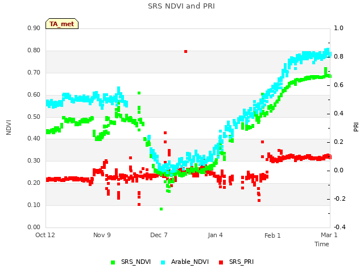Click the TA_met tab label

pyautogui.click(x=62, y=24)
